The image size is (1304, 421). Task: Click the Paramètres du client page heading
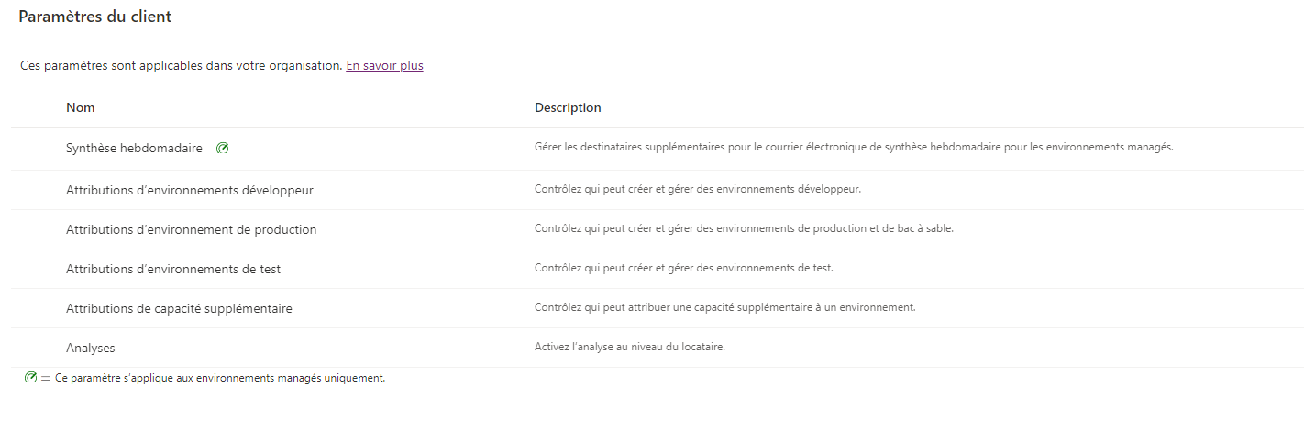coord(95,17)
